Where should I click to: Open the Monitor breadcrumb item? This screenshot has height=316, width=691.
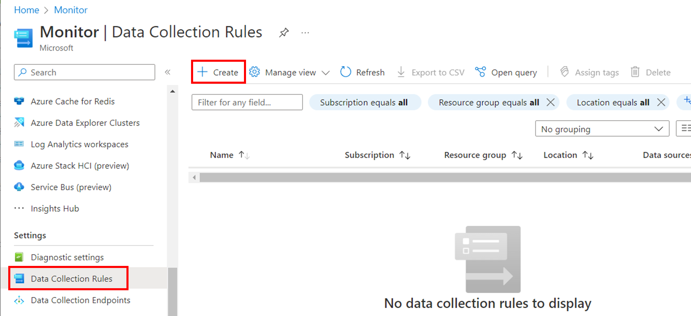coord(70,10)
